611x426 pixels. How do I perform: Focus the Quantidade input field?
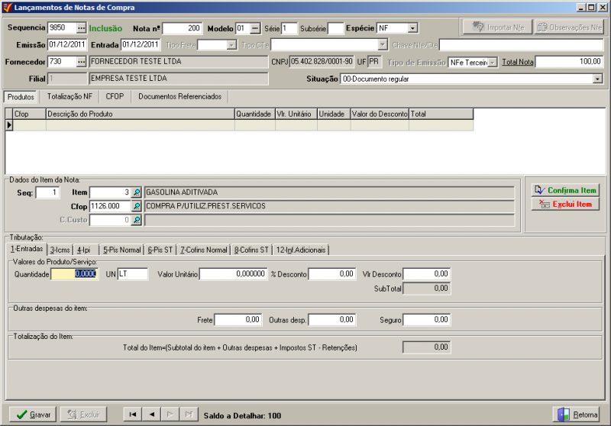tap(74, 274)
